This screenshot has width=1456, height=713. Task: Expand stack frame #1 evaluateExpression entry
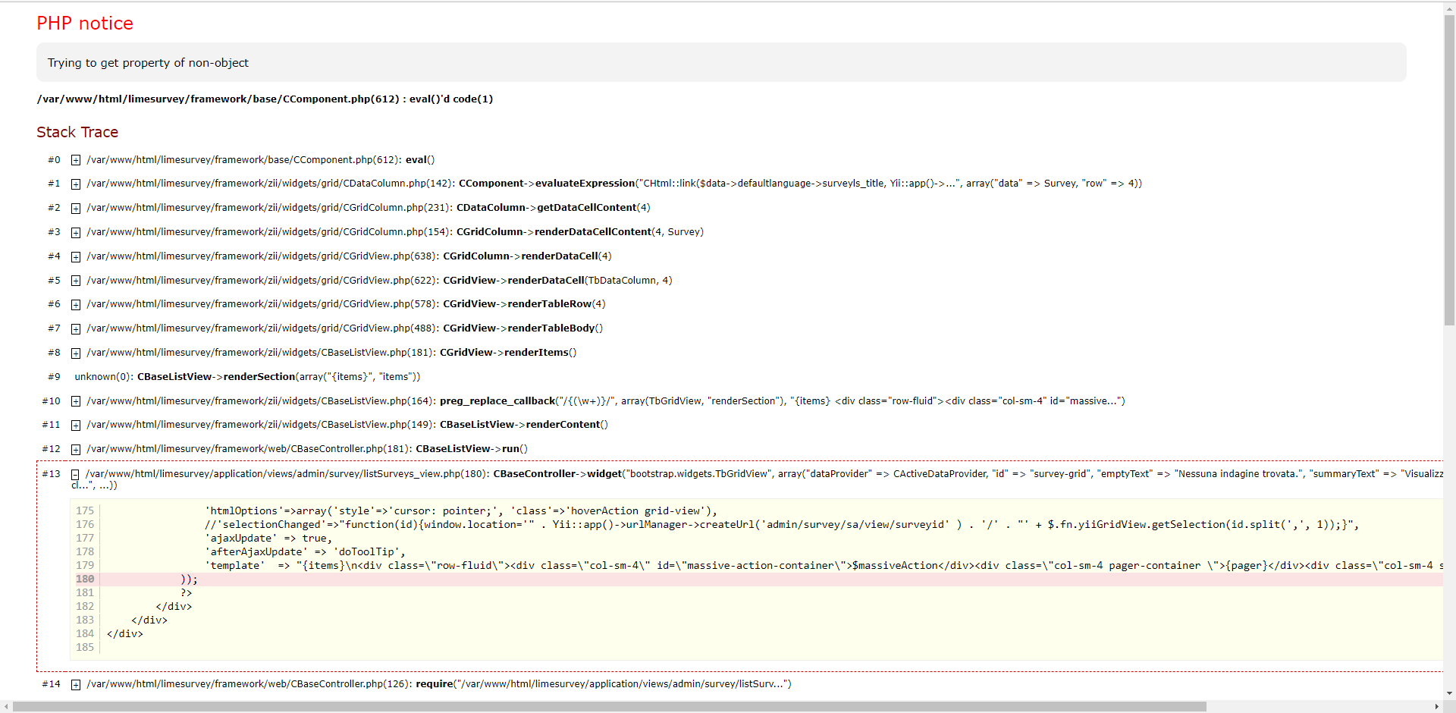[x=76, y=184]
